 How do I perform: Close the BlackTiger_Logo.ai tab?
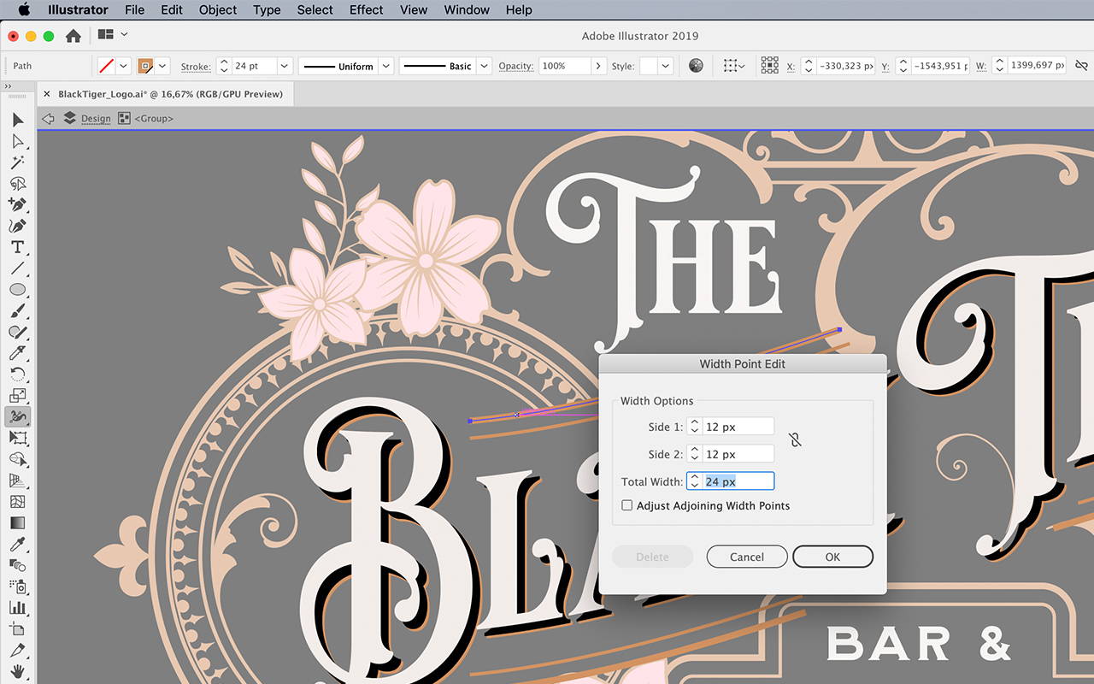click(x=47, y=94)
